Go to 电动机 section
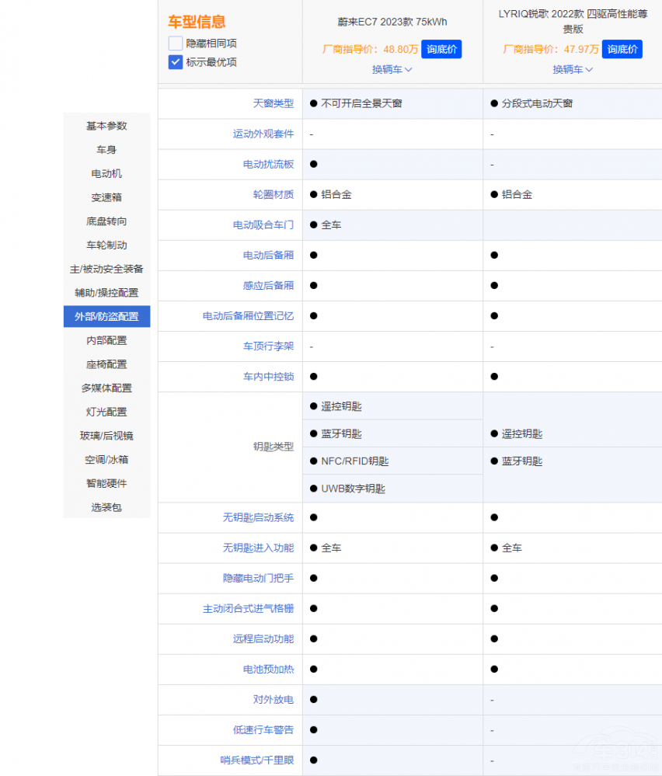The image size is (662, 776). coord(106,173)
